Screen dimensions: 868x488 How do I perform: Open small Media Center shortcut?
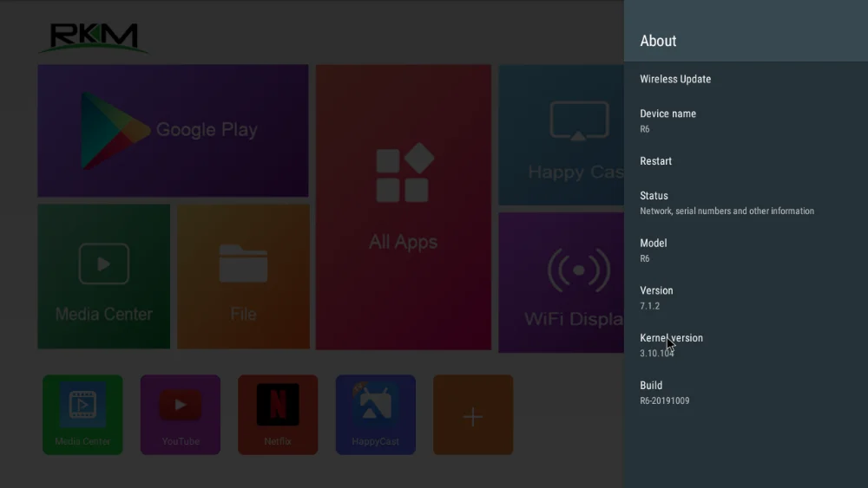coord(82,414)
